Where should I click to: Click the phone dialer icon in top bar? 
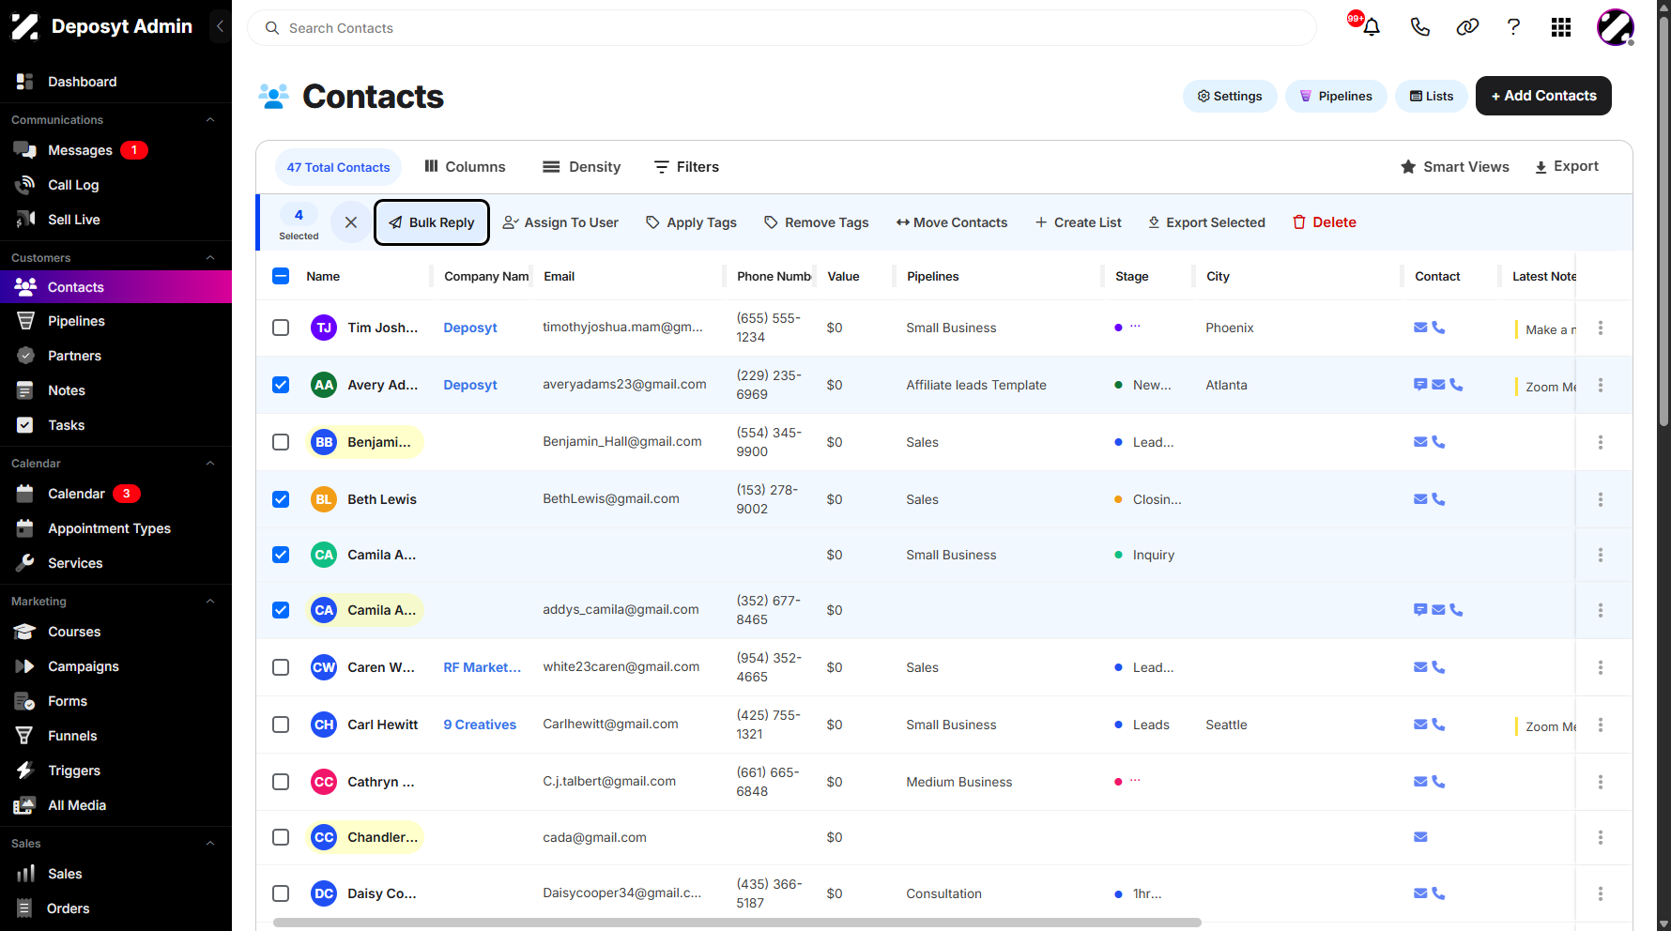1419,27
